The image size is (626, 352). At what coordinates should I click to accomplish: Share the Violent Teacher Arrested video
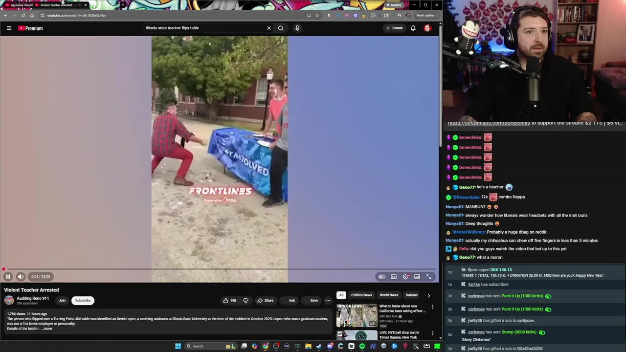point(266,301)
